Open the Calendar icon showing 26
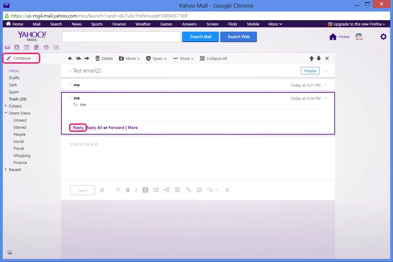Image resolution: width=393 pixels, height=262 pixels. coord(27,47)
